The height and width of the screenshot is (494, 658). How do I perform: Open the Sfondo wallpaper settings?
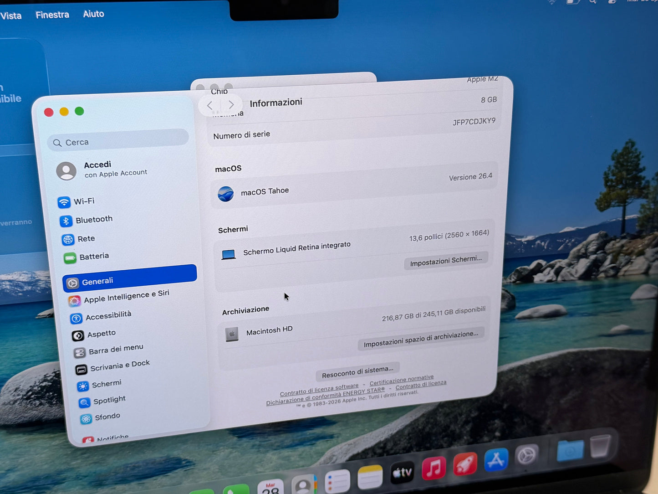coord(100,417)
